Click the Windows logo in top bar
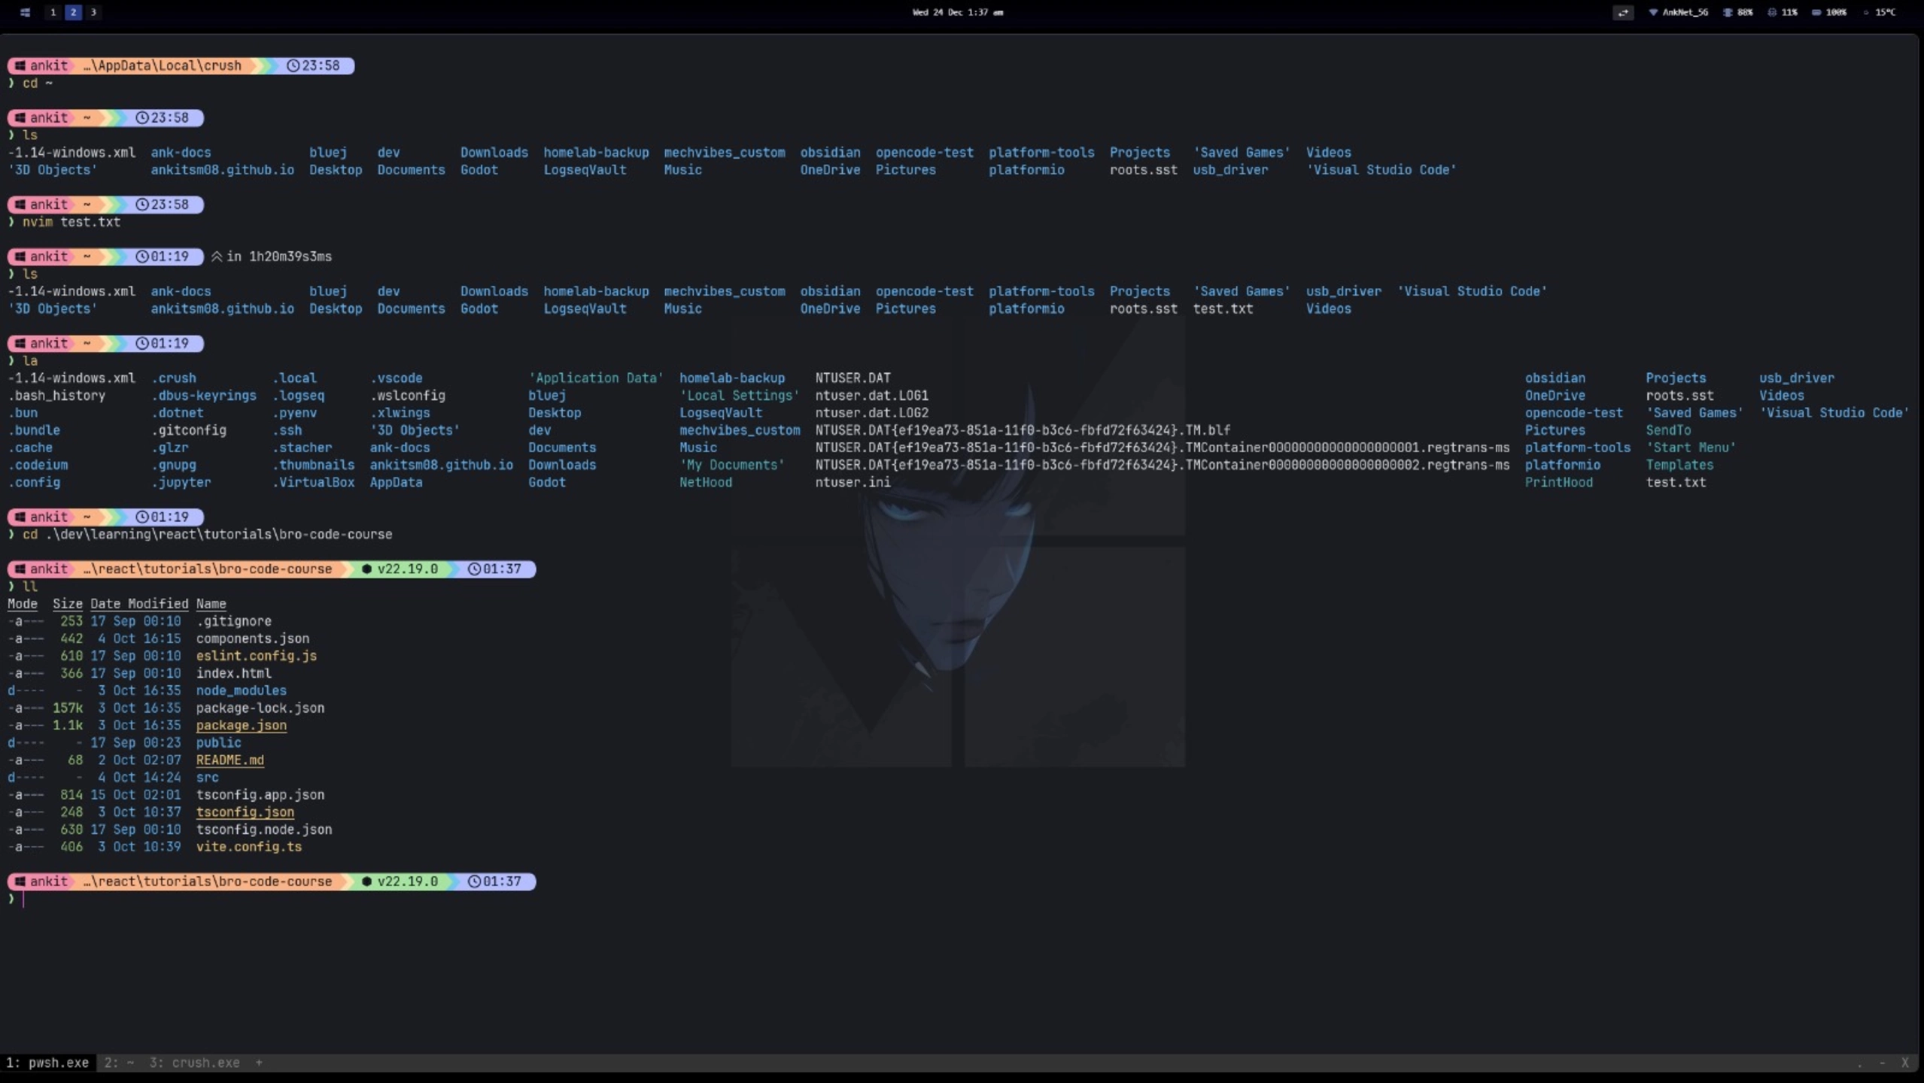 [x=25, y=12]
